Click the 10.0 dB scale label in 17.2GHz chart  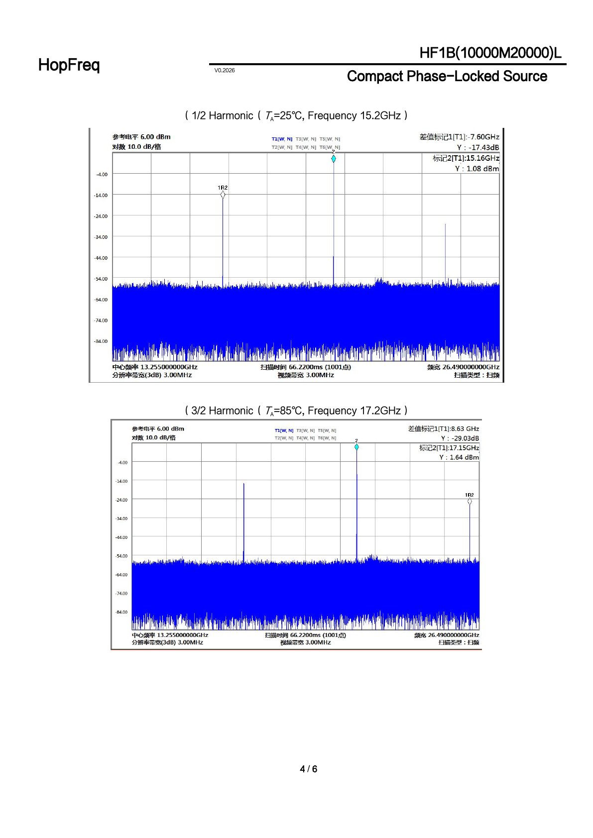point(154,437)
